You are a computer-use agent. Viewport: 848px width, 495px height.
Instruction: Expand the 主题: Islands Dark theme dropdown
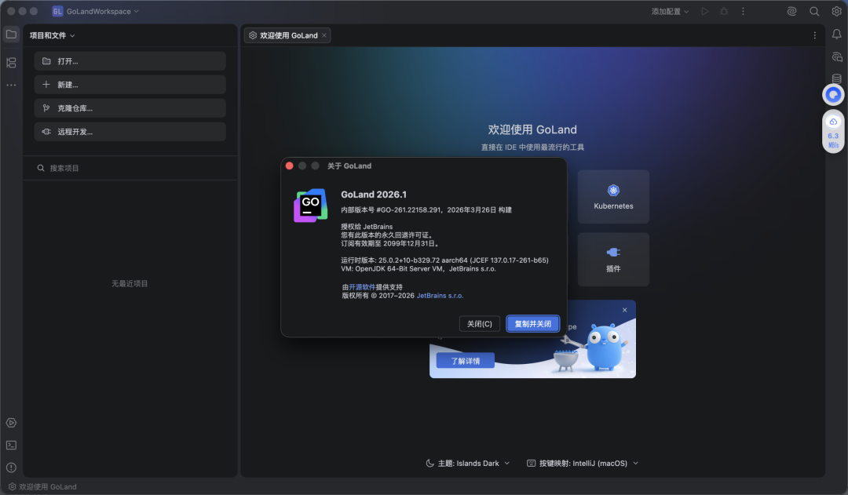468,463
